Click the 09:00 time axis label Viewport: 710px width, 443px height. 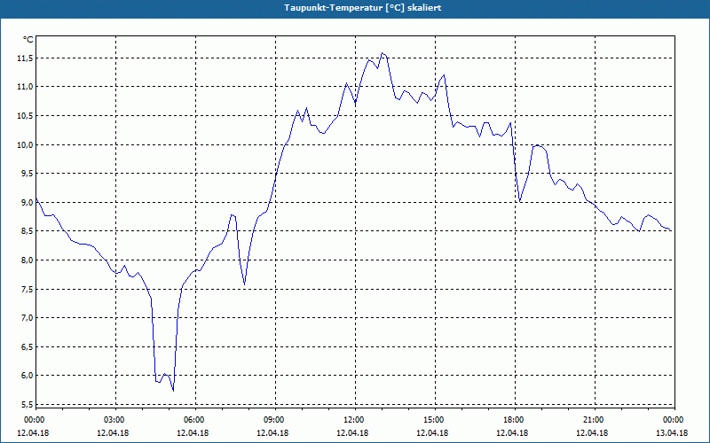pos(275,420)
